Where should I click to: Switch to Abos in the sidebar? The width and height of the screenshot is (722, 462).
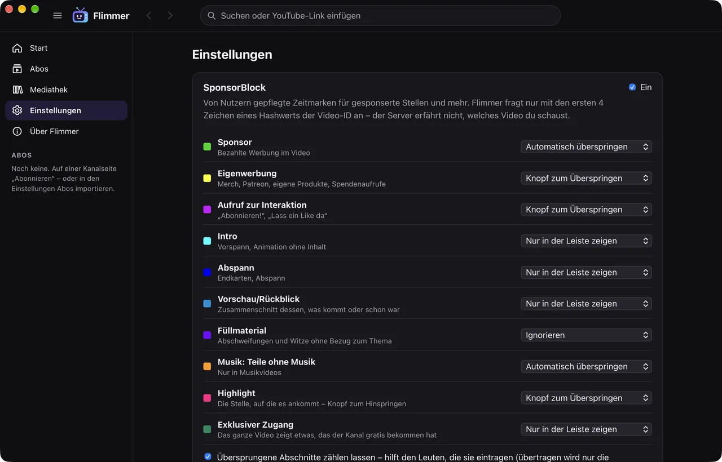click(66, 69)
